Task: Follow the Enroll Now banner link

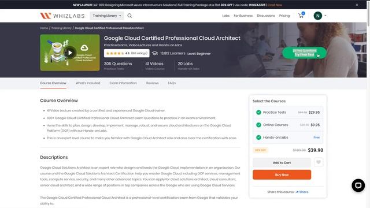Action: (275, 5)
